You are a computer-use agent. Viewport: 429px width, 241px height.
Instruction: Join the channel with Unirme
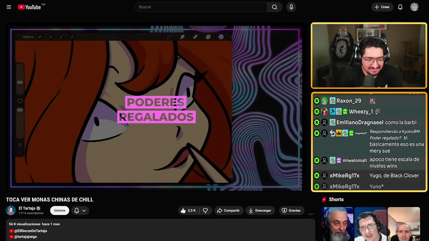(60, 211)
